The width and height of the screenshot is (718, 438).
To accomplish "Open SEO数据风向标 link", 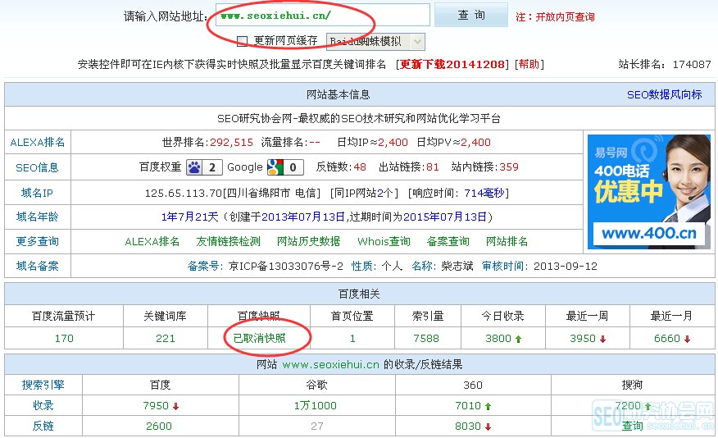I will click(665, 95).
